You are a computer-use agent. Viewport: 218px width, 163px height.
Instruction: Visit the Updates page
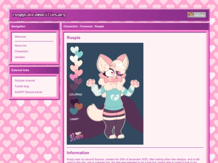20,57
